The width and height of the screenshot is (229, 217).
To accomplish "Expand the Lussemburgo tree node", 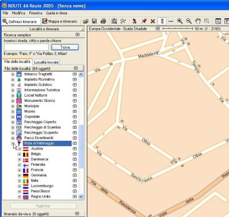I will 19,186.
